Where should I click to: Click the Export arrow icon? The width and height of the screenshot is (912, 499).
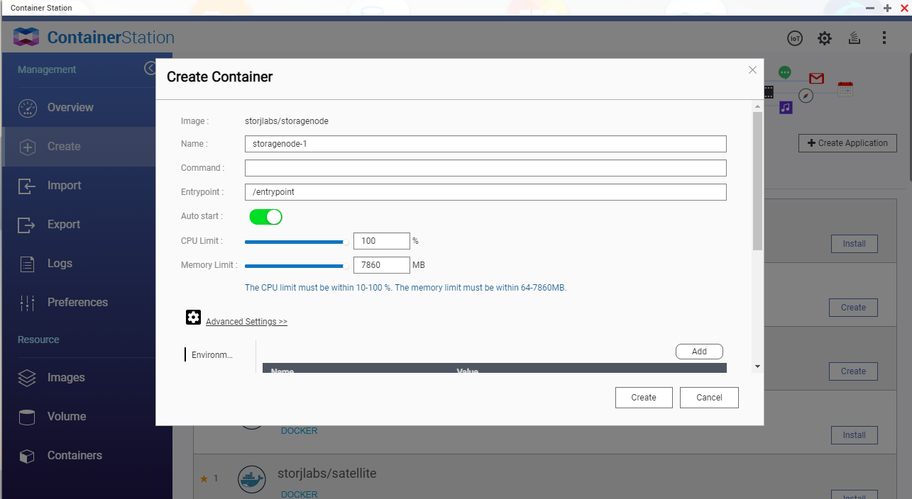coord(27,225)
